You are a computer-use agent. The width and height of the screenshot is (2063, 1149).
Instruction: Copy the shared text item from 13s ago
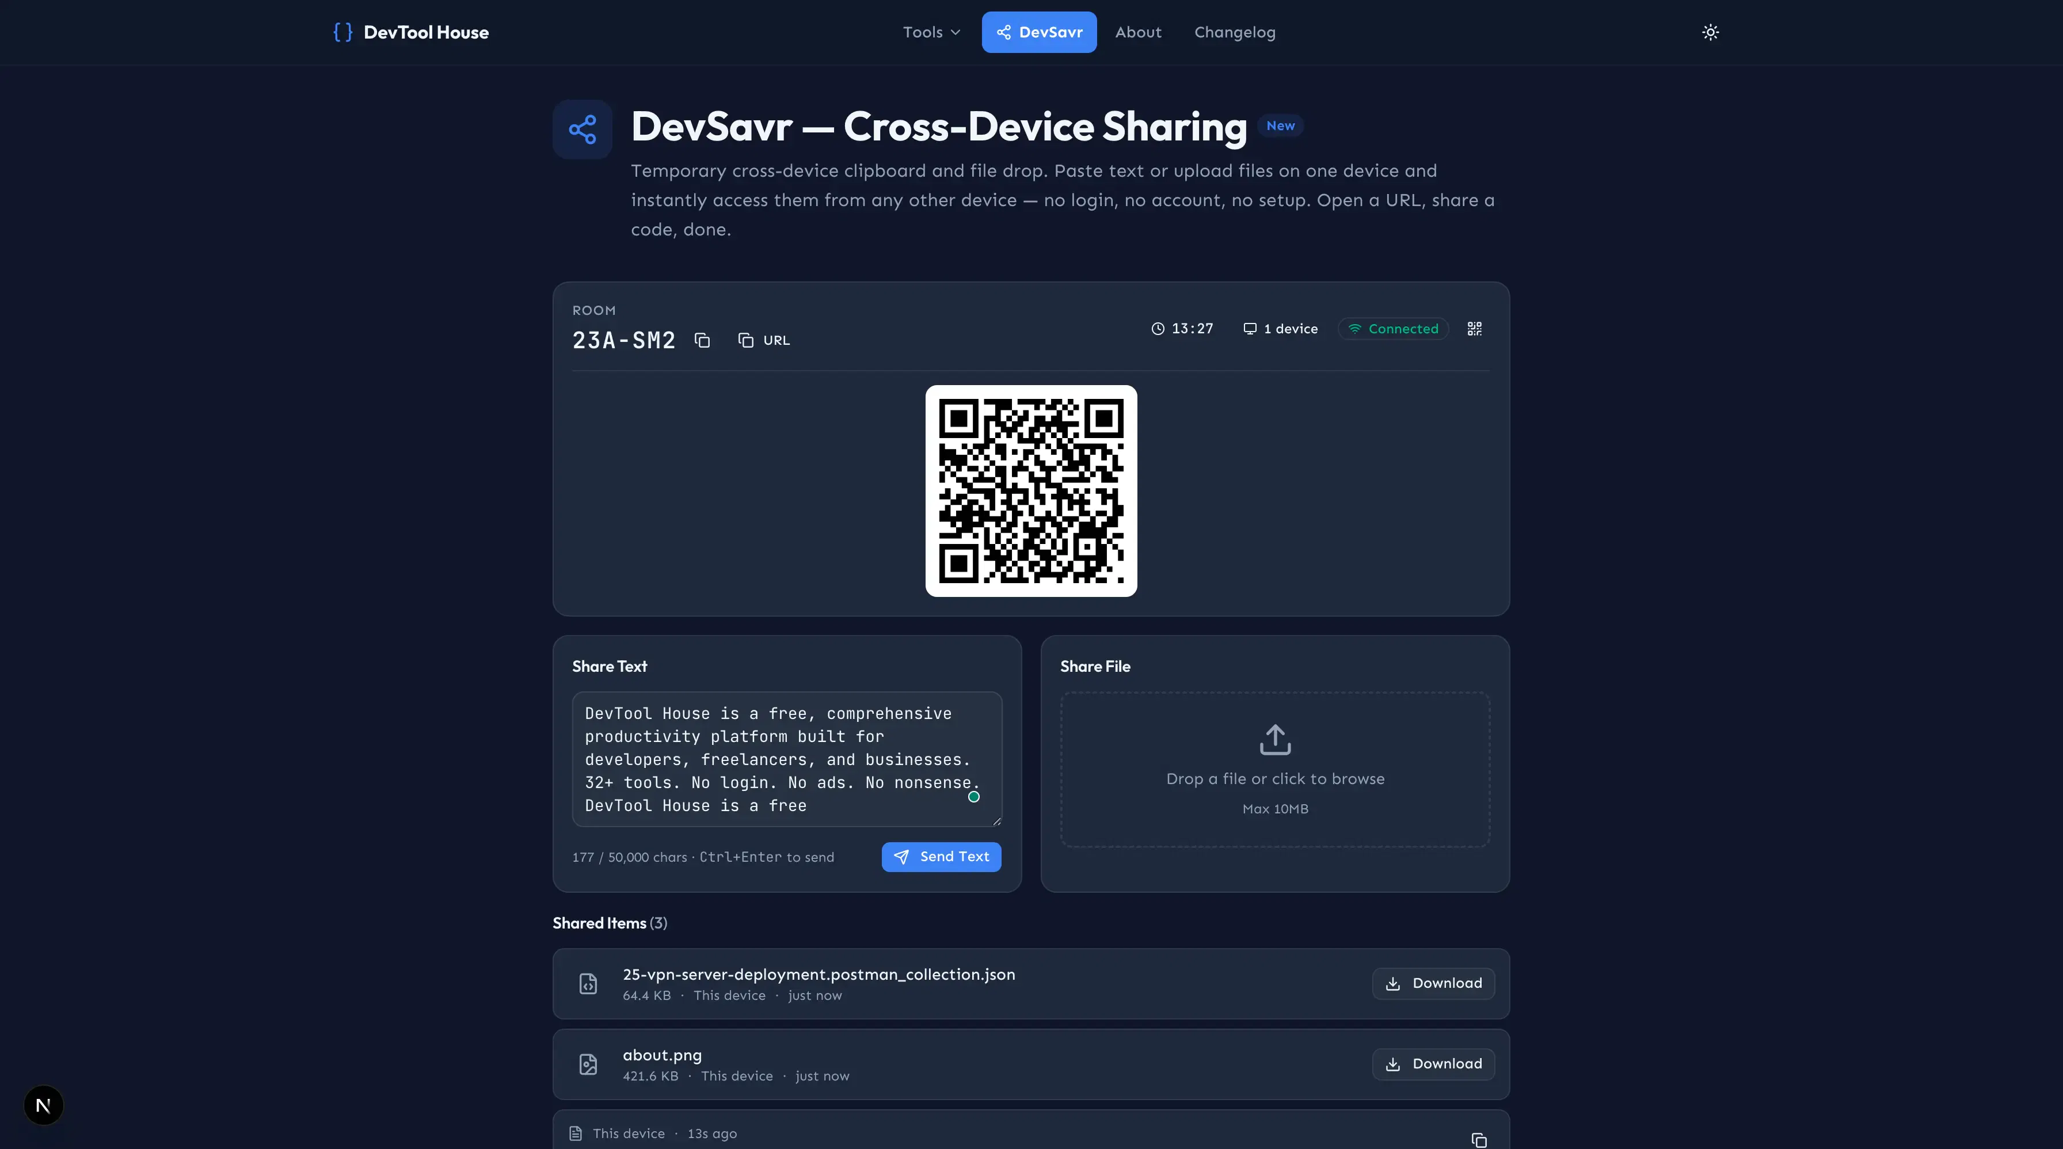(1478, 1139)
